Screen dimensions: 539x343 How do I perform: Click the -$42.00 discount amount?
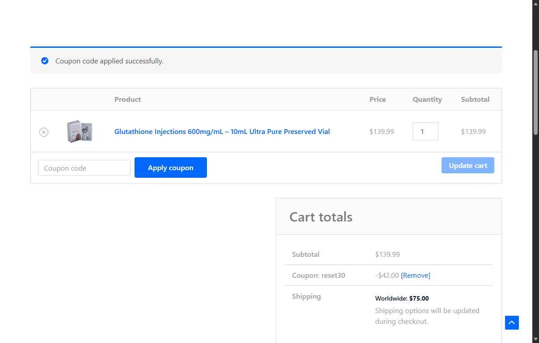pos(387,275)
